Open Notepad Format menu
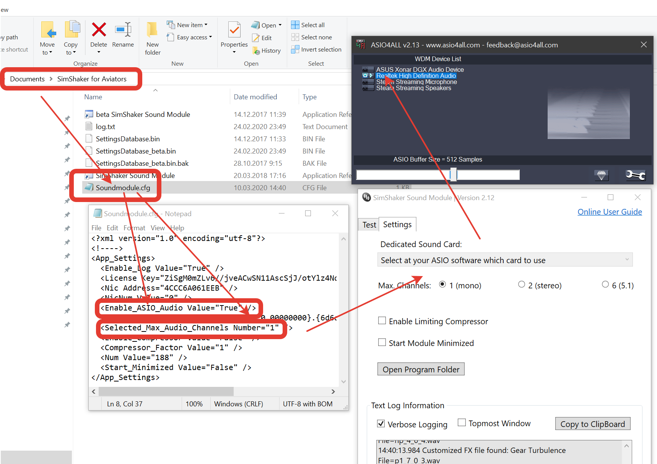 [134, 228]
